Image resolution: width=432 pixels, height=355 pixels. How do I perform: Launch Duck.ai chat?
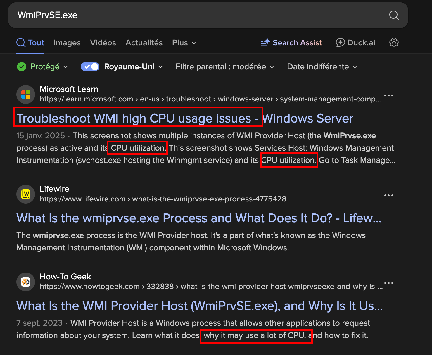point(355,43)
